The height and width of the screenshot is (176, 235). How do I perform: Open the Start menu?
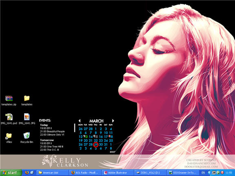[11, 173]
